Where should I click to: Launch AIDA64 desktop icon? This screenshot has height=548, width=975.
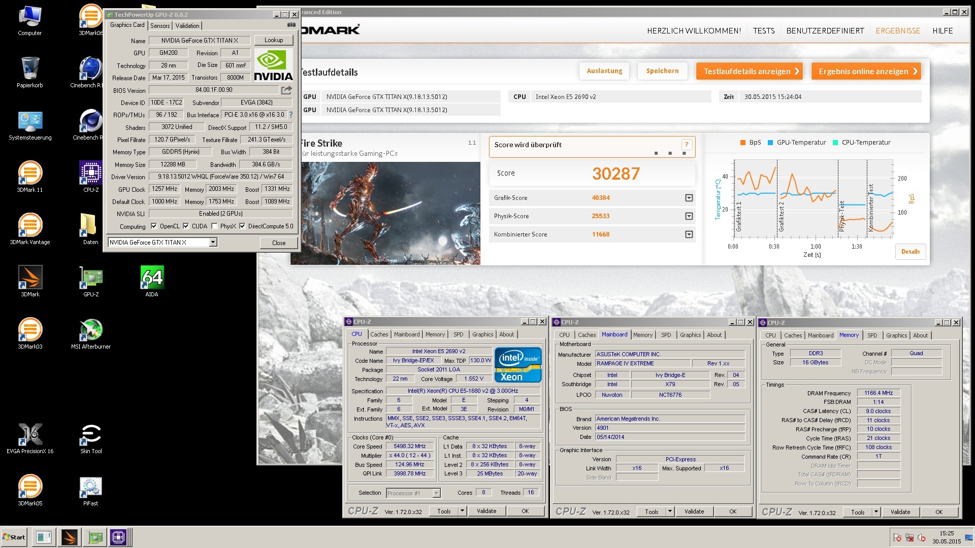(152, 281)
